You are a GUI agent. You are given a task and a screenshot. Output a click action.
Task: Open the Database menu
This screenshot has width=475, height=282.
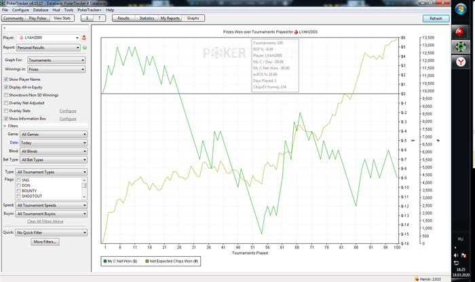[x=41, y=10]
